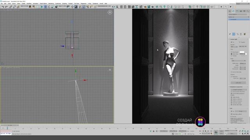The height and width of the screenshot is (140, 250).
Task: Click the Redo arrow icon
Action: pos(6,7)
